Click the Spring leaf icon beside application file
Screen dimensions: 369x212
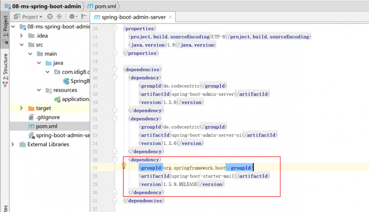[x=57, y=99]
